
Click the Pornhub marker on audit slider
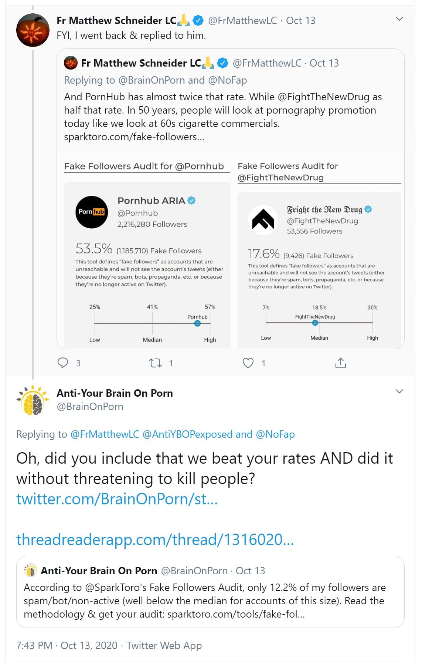(x=197, y=323)
